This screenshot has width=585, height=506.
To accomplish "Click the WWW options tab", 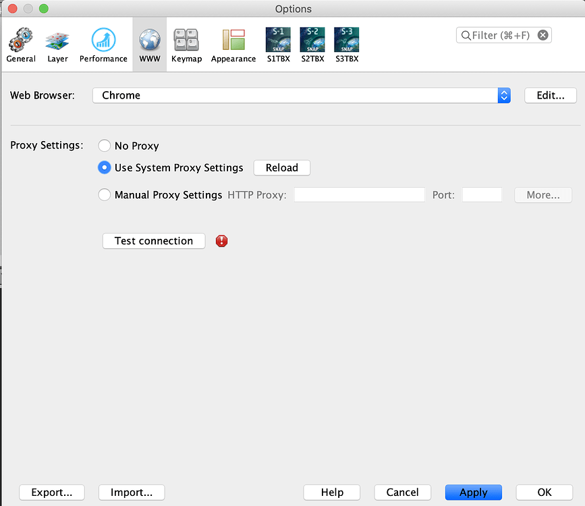I will [150, 45].
